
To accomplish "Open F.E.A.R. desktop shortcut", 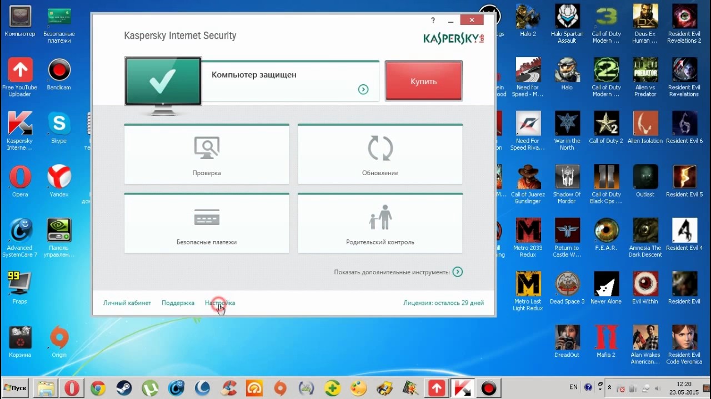I will (x=606, y=235).
